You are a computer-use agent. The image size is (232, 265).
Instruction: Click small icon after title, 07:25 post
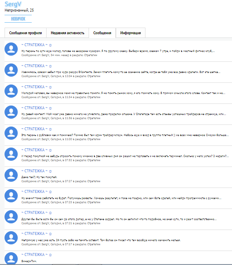click(x=50, y=192)
